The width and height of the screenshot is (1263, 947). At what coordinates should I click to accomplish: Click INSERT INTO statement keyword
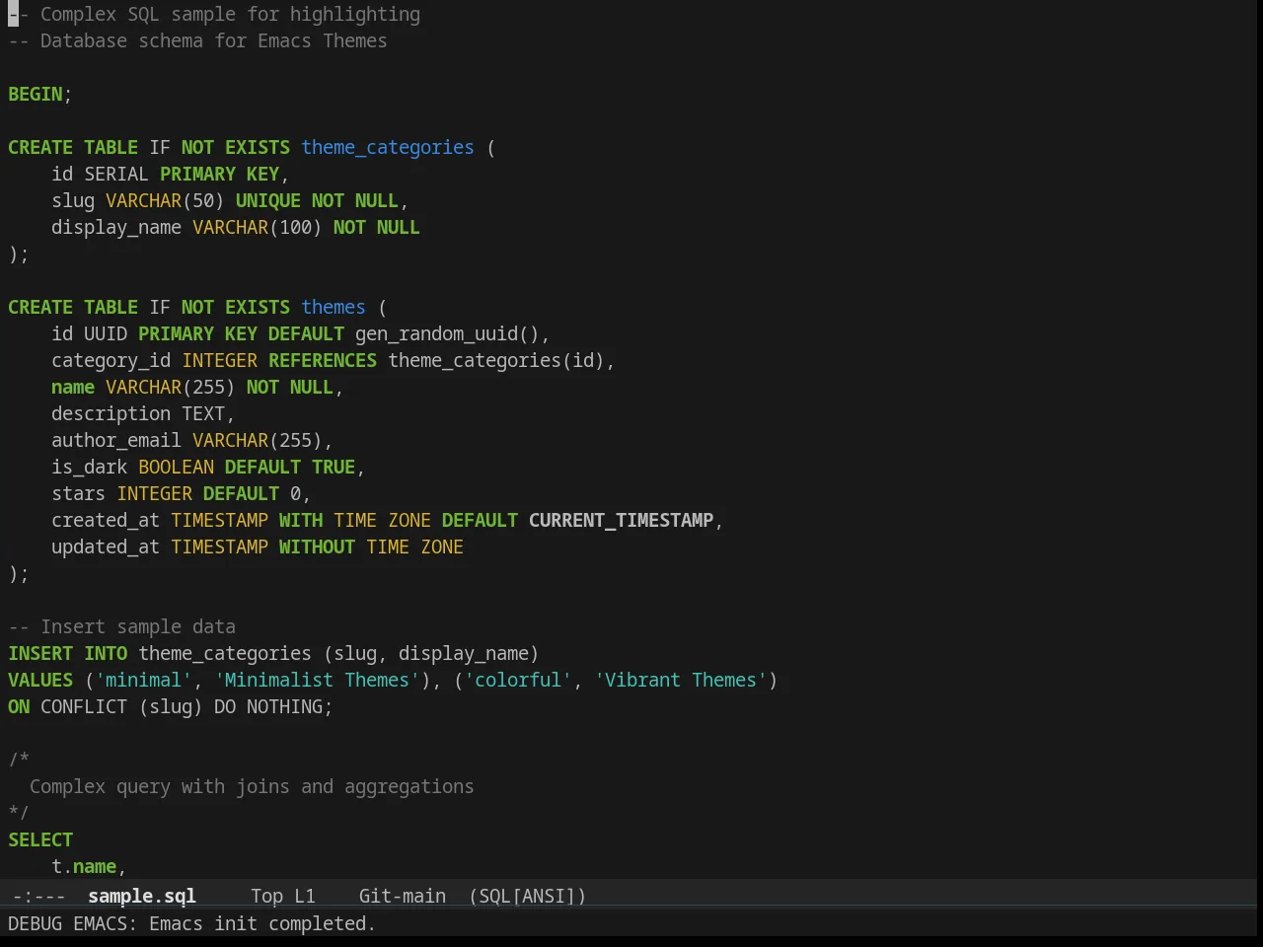(68, 653)
